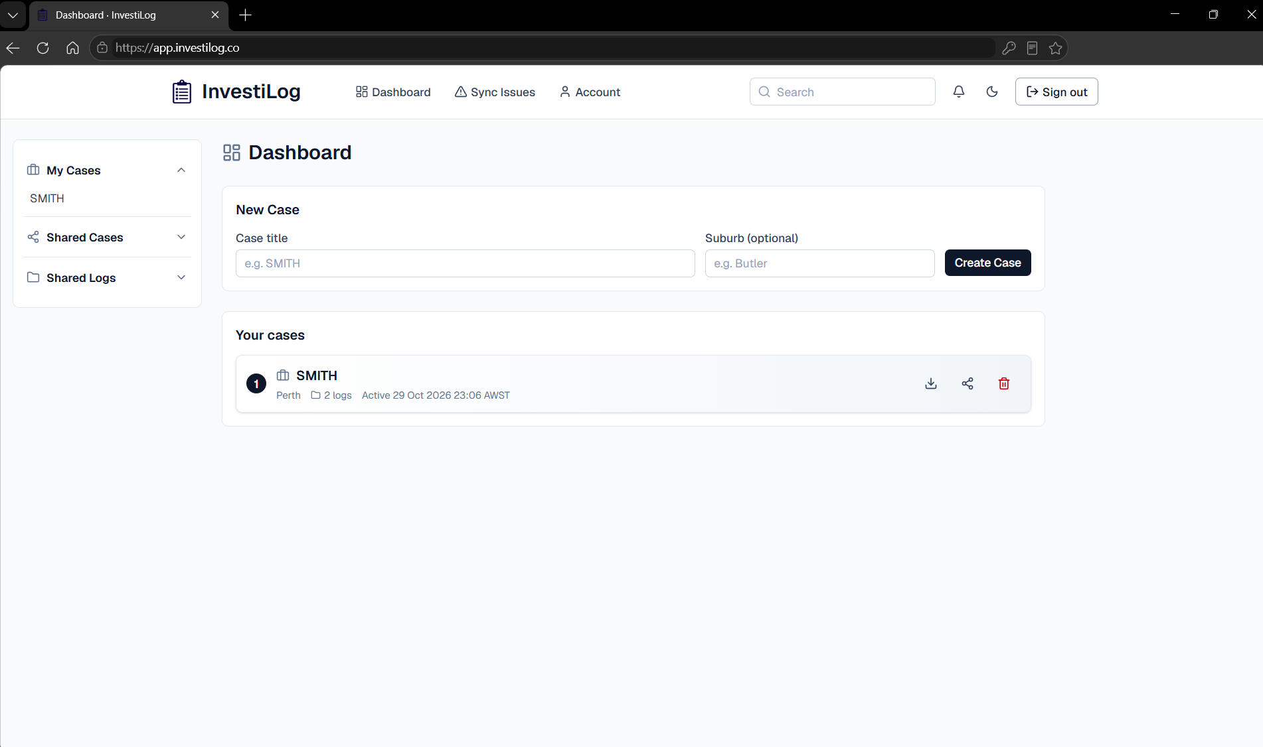
Task: Click the New Case heading
Action: (268, 210)
